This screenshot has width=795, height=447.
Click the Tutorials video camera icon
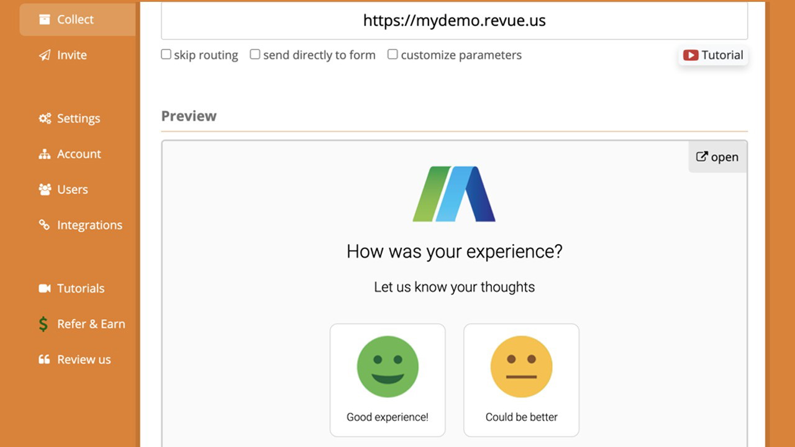point(45,288)
